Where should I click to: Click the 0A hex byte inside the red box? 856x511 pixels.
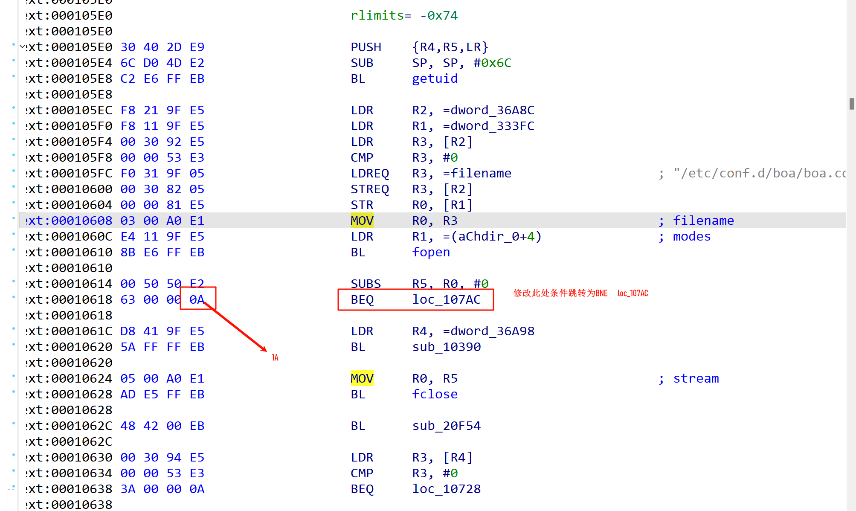coord(197,300)
